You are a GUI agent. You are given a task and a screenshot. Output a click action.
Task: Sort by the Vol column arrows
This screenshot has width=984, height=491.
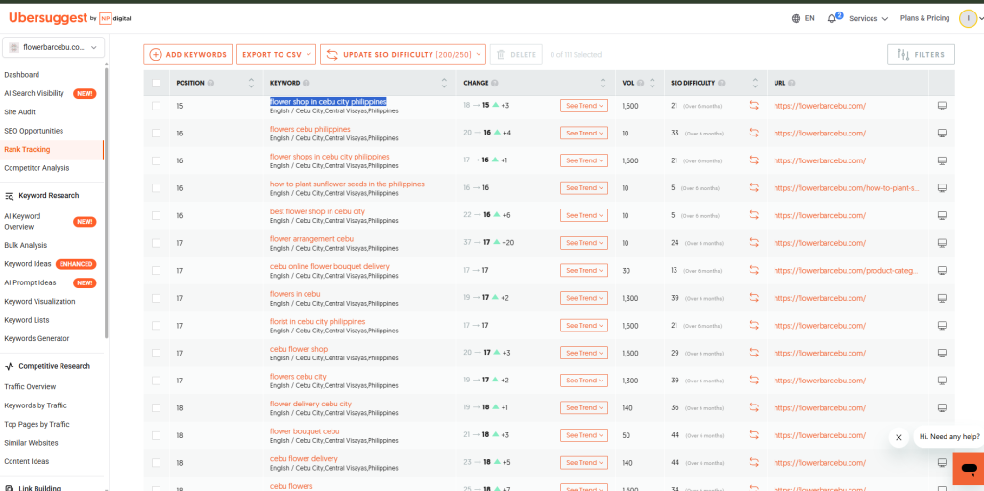(652, 83)
